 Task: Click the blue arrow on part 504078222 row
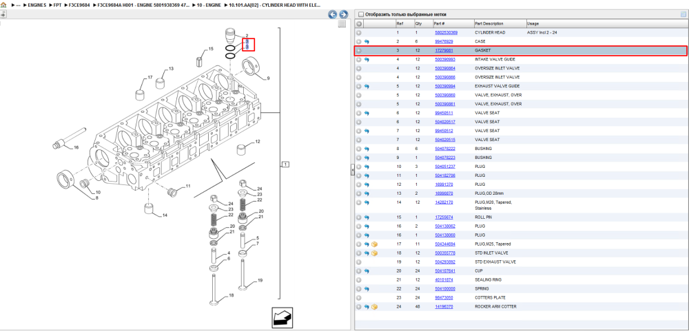(x=367, y=149)
